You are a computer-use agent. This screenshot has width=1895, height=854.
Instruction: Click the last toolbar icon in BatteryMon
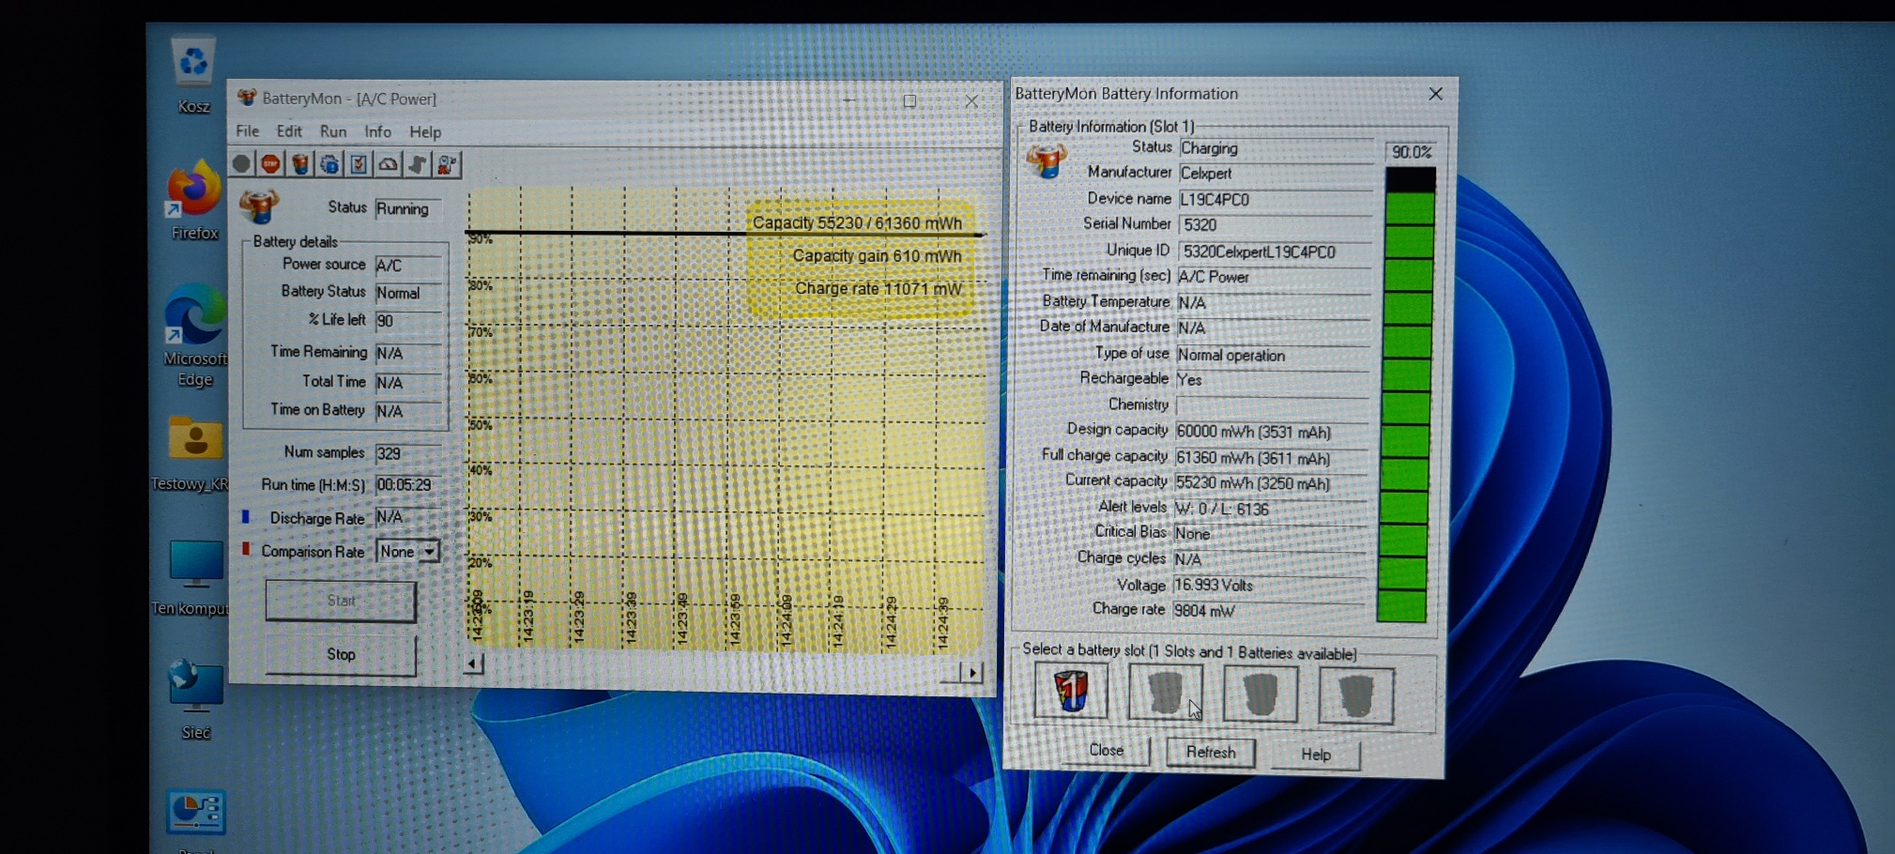click(448, 164)
